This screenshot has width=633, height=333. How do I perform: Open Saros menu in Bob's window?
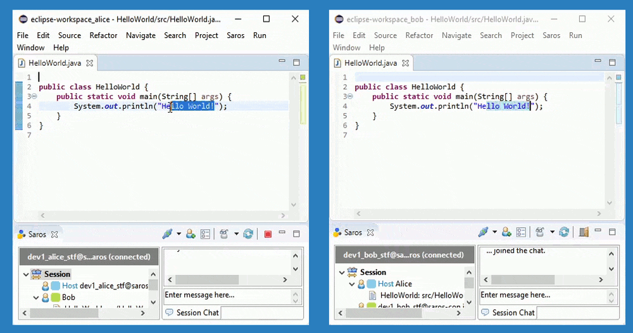[551, 35]
